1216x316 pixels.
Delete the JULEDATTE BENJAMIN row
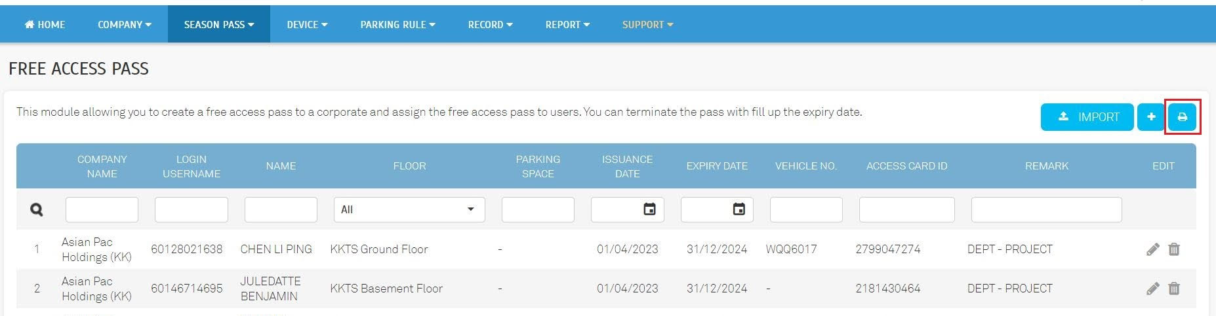(x=1174, y=289)
